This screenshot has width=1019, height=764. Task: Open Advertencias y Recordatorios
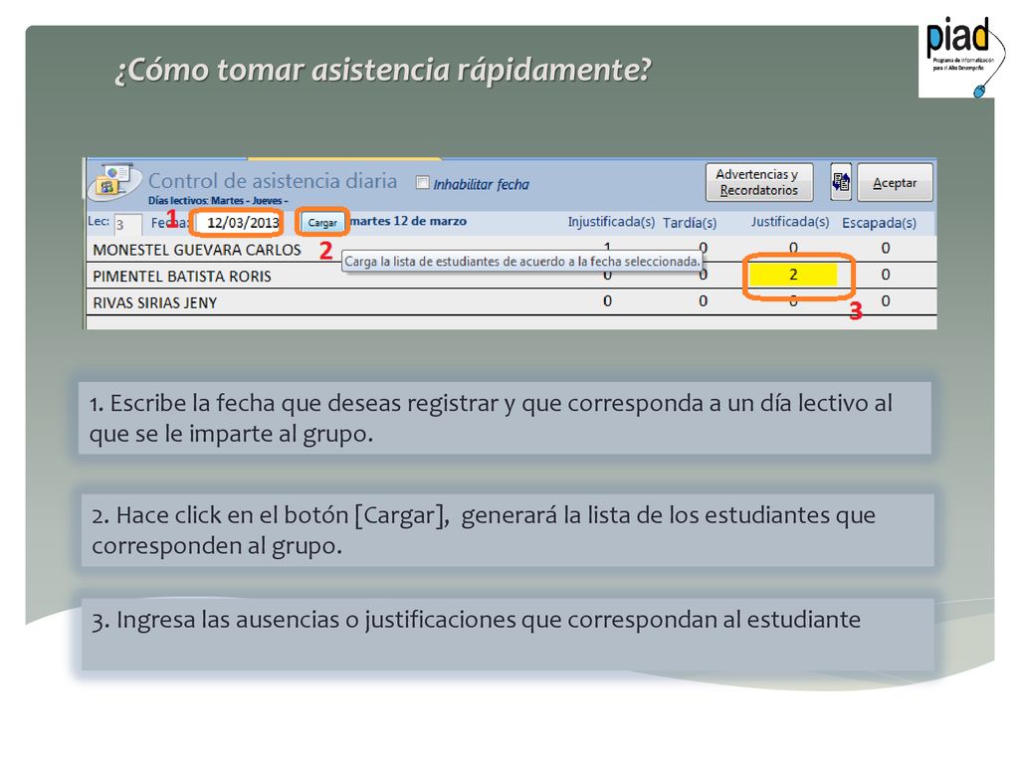(758, 183)
